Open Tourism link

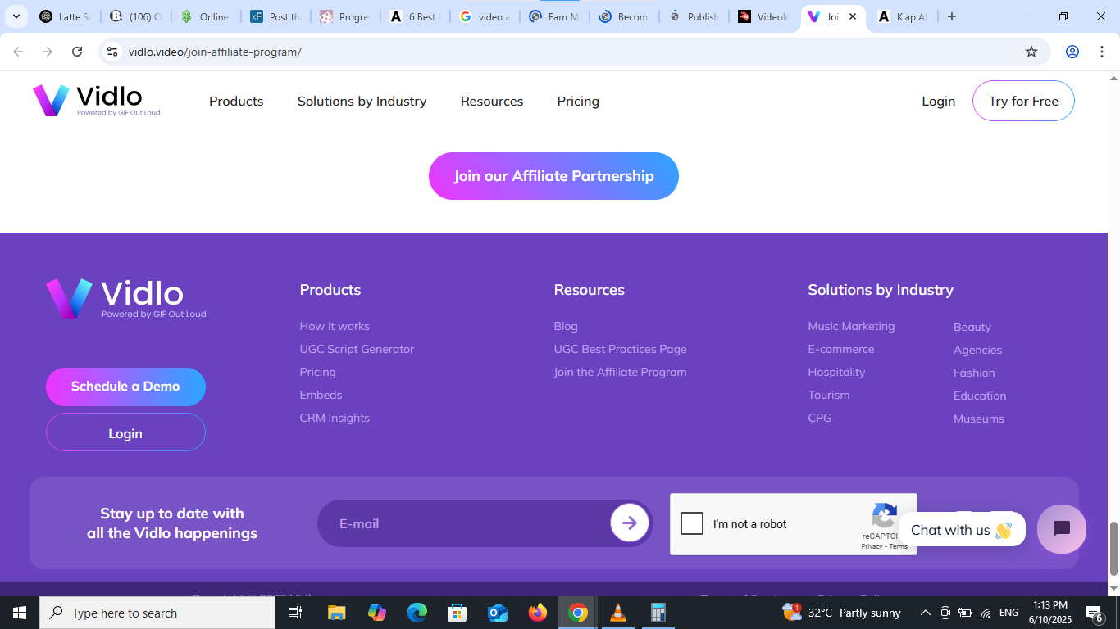(829, 395)
